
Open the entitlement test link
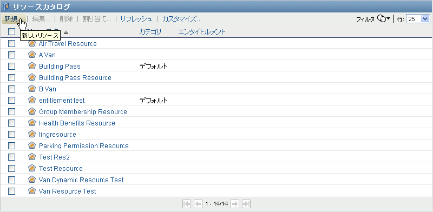62,100
